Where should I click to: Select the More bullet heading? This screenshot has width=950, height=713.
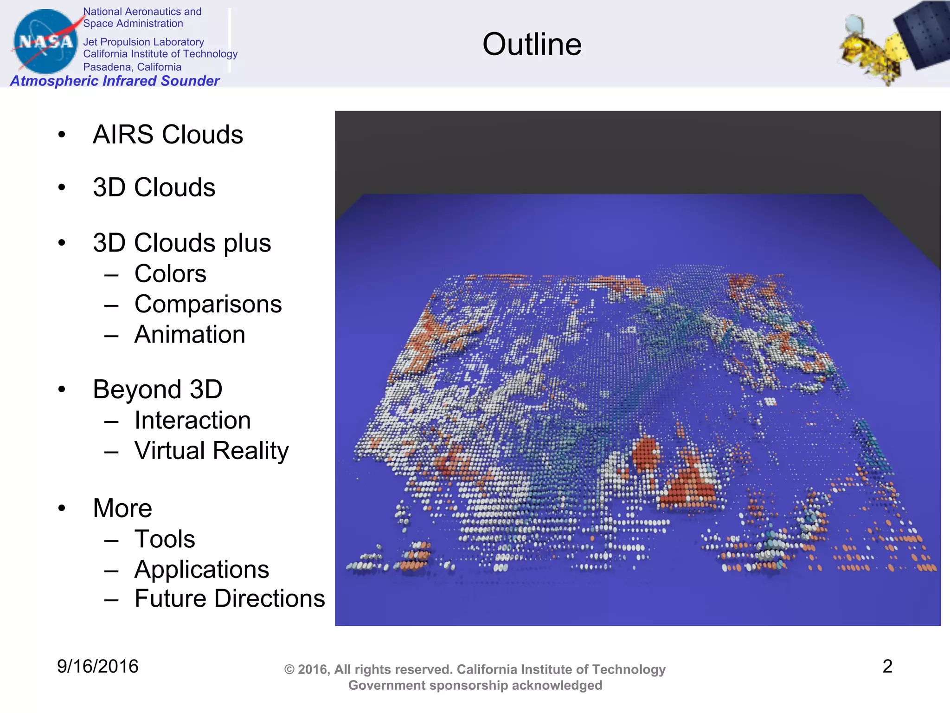pos(122,508)
